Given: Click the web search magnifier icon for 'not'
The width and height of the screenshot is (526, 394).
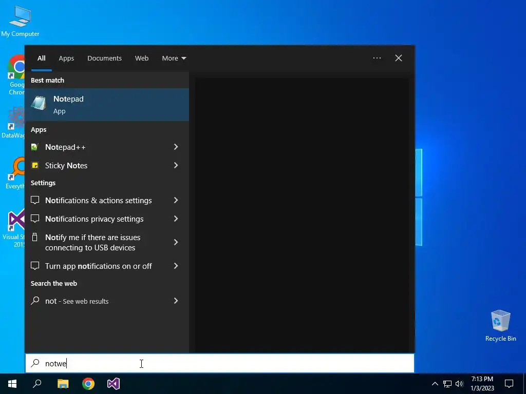Looking at the screenshot, I should pos(35,301).
